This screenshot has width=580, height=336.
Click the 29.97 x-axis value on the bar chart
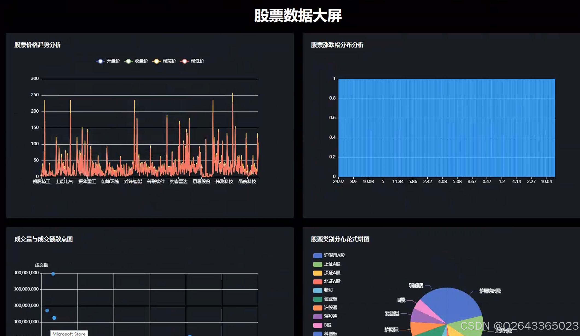[339, 182]
